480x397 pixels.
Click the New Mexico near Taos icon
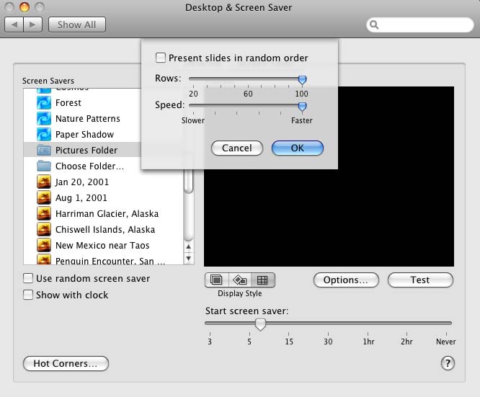[44, 246]
